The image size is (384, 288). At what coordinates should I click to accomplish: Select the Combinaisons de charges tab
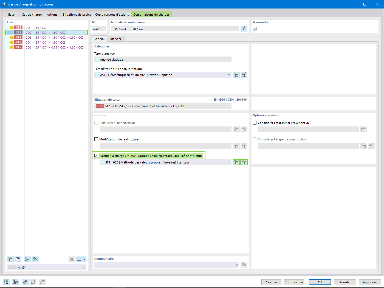(x=151, y=15)
